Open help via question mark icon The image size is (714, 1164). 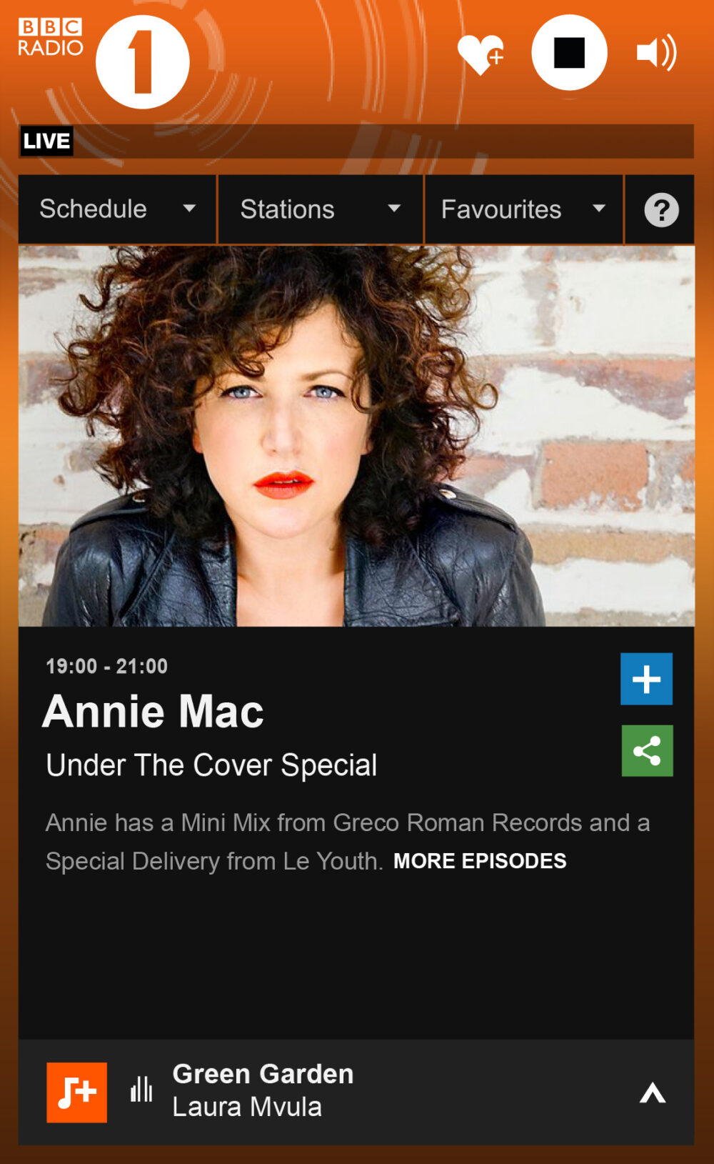[x=661, y=210]
